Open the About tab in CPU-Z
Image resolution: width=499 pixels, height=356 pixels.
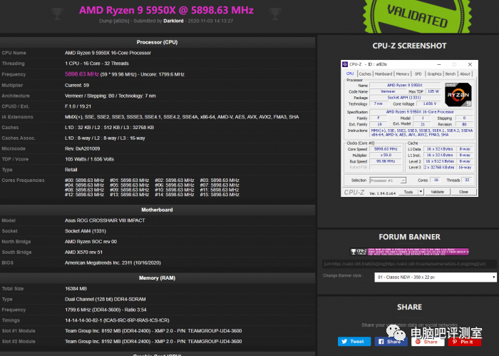coord(465,74)
